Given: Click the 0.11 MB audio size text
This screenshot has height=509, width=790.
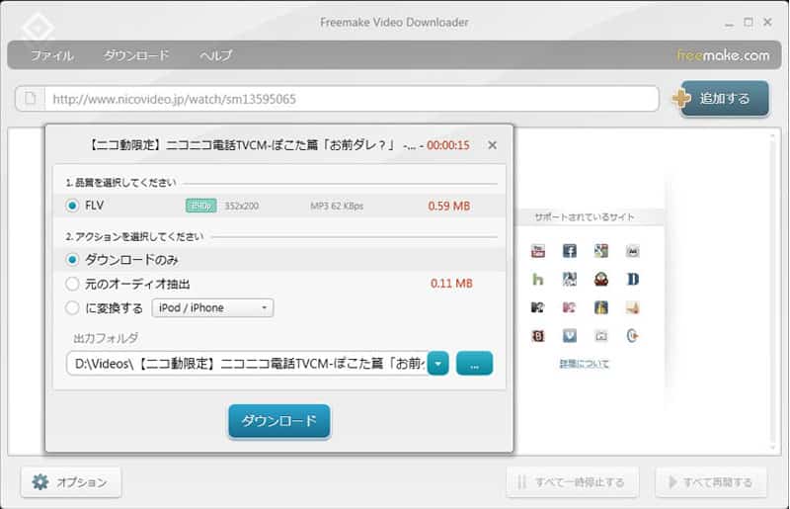Looking at the screenshot, I should 451,284.
